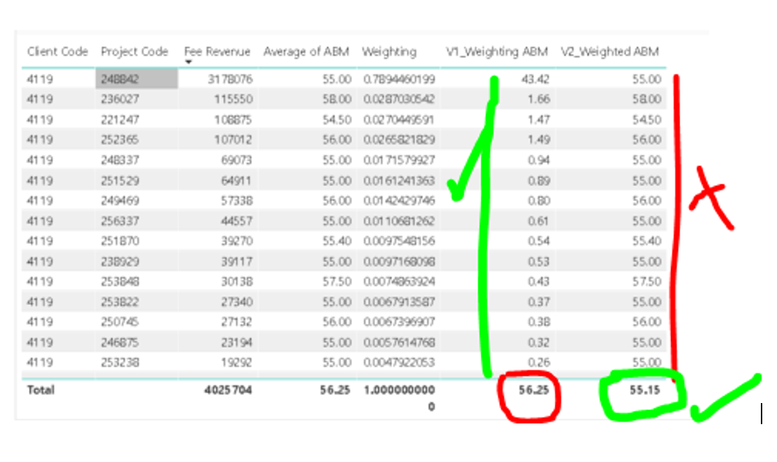Click the V2_Weighted ABM column header
The width and height of the screenshot is (777, 462).
(610, 51)
